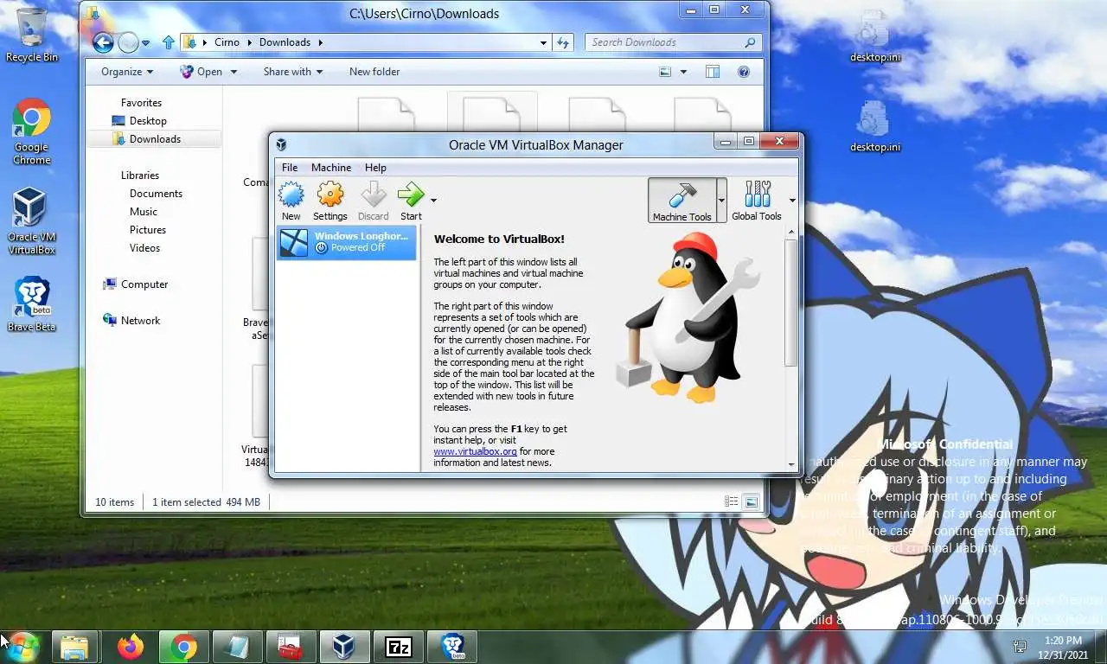Open the Machine menu in VirtualBox

(331, 168)
